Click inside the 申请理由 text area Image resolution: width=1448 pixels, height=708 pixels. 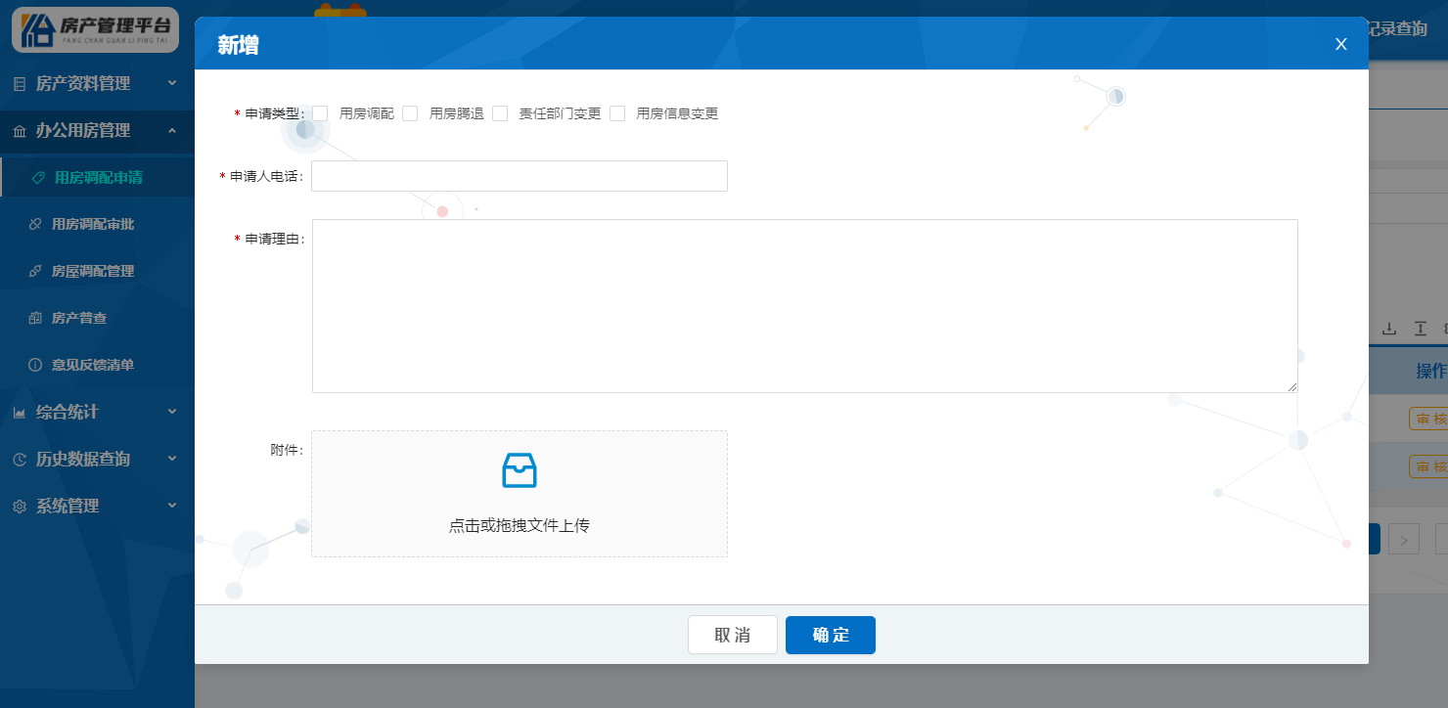coord(805,306)
